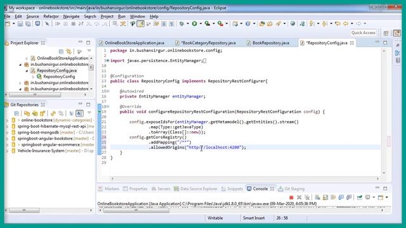Click the Last Edit Location arrow icon
Viewport: 406px width, 228px height.
(337, 24)
